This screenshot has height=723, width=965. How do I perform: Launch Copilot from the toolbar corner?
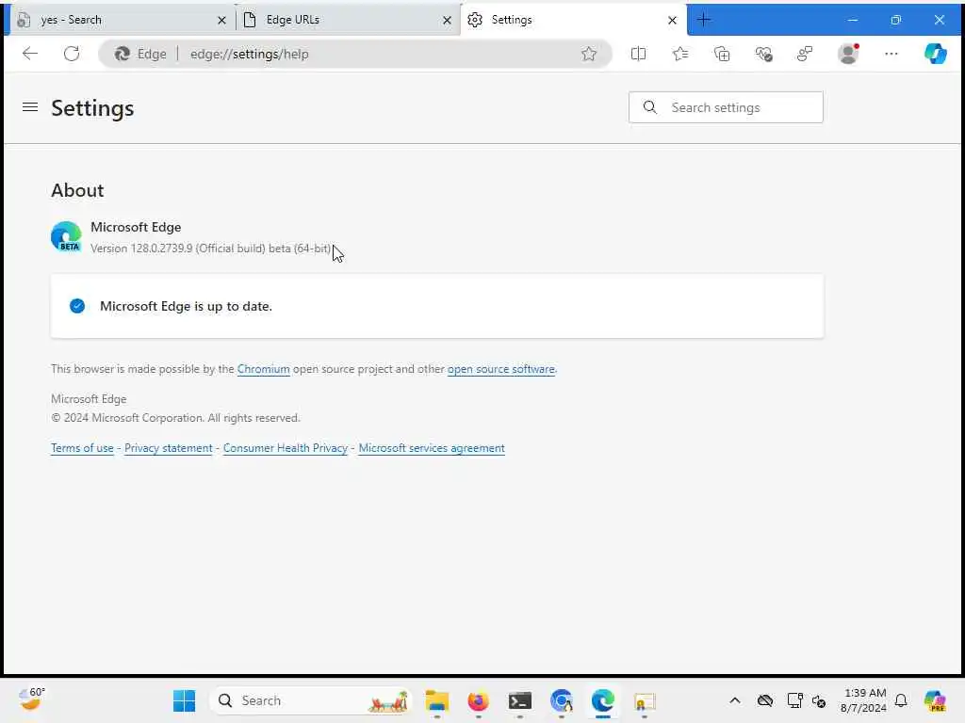pyautogui.click(x=935, y=54)
